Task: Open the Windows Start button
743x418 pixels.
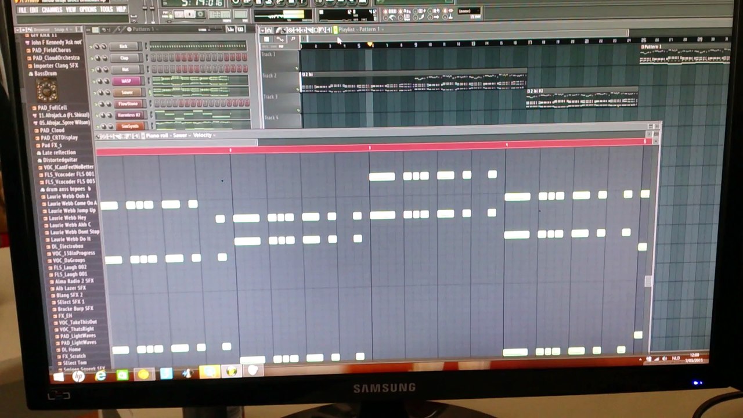Action: coord(58,376)
